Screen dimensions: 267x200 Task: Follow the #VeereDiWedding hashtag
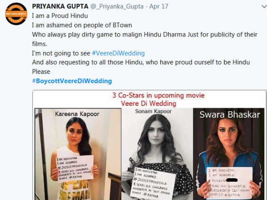pos(118,53)
